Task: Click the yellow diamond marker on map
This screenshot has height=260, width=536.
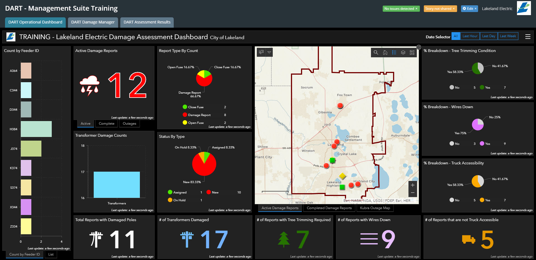Action: (x=342, y=176)
